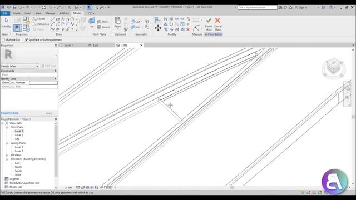Uncheck Split face of cutting element
Image resolution: width=356 pixels, height=200 pixels.
point(27,40)
